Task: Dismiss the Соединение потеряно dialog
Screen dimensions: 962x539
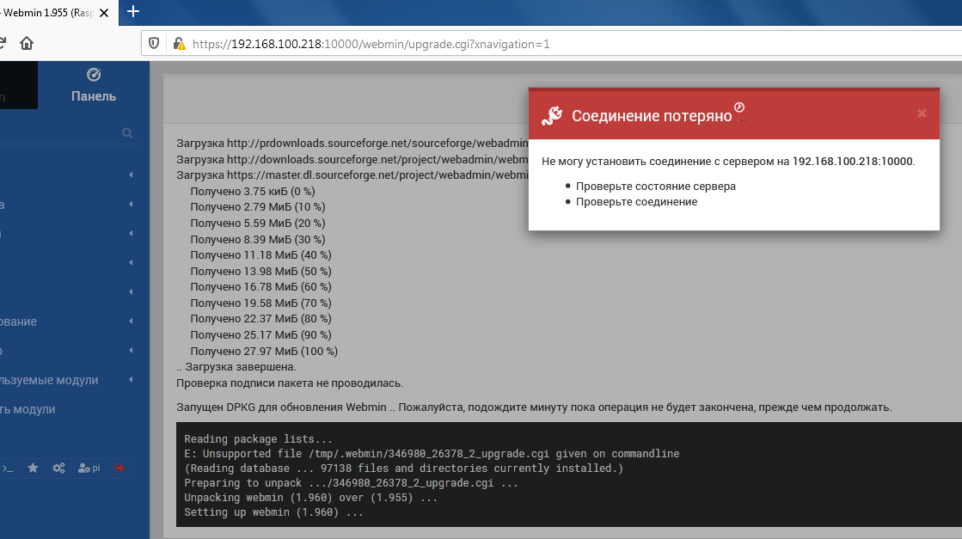Action: (x=922, y=113)
